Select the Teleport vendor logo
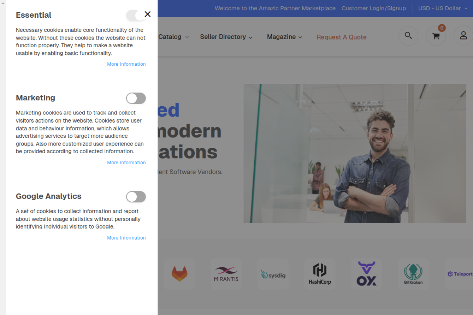This screenshot has height=315, width=473. point(460,274)
